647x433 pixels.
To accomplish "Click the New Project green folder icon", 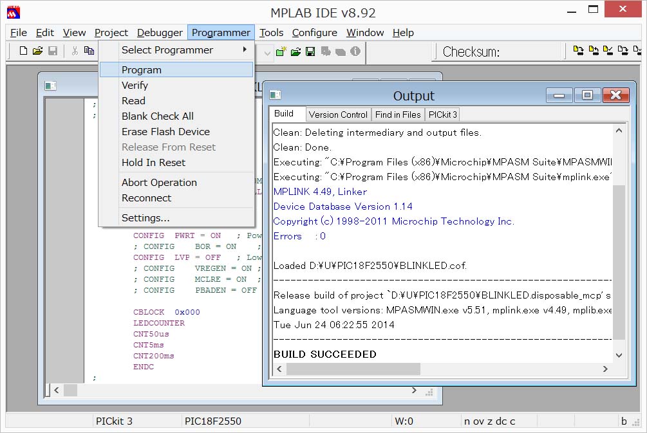I will point(281,51).
